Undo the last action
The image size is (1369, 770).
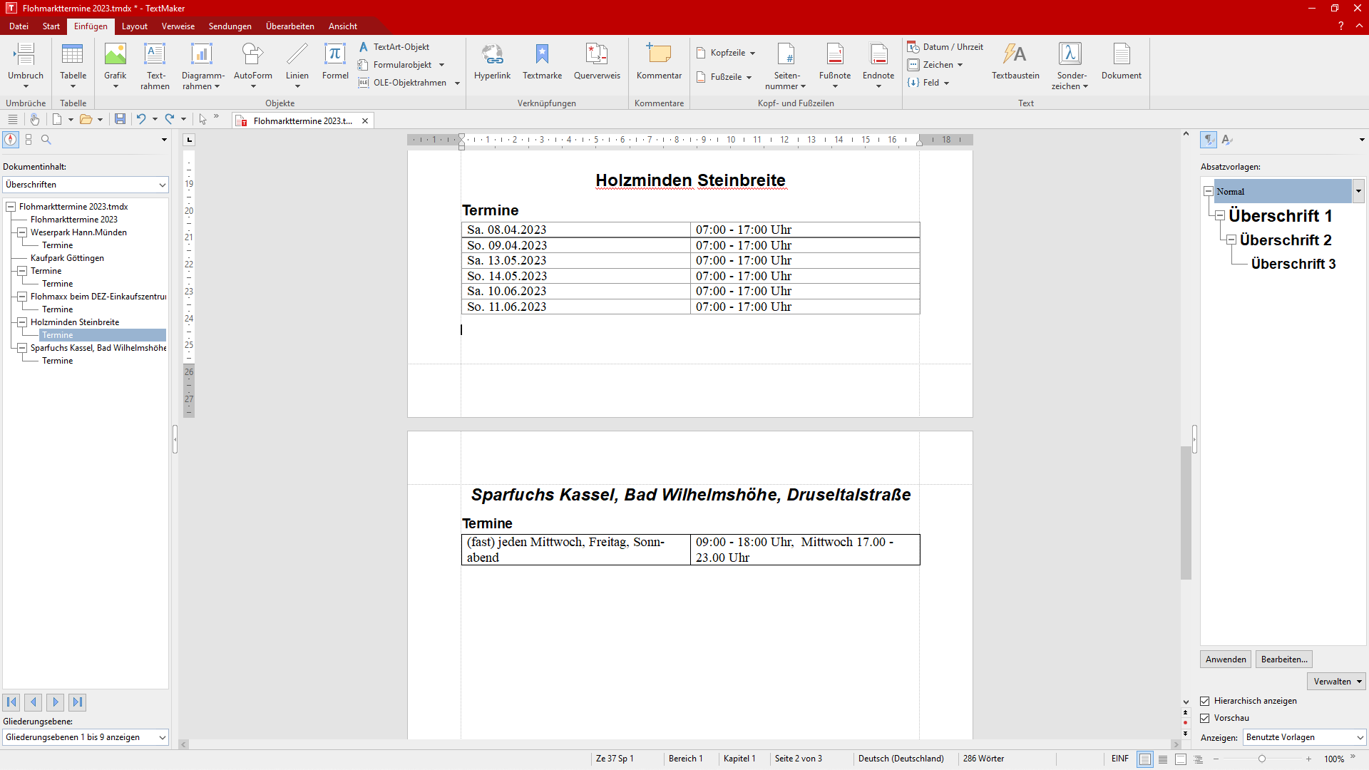tap(141, 119)
